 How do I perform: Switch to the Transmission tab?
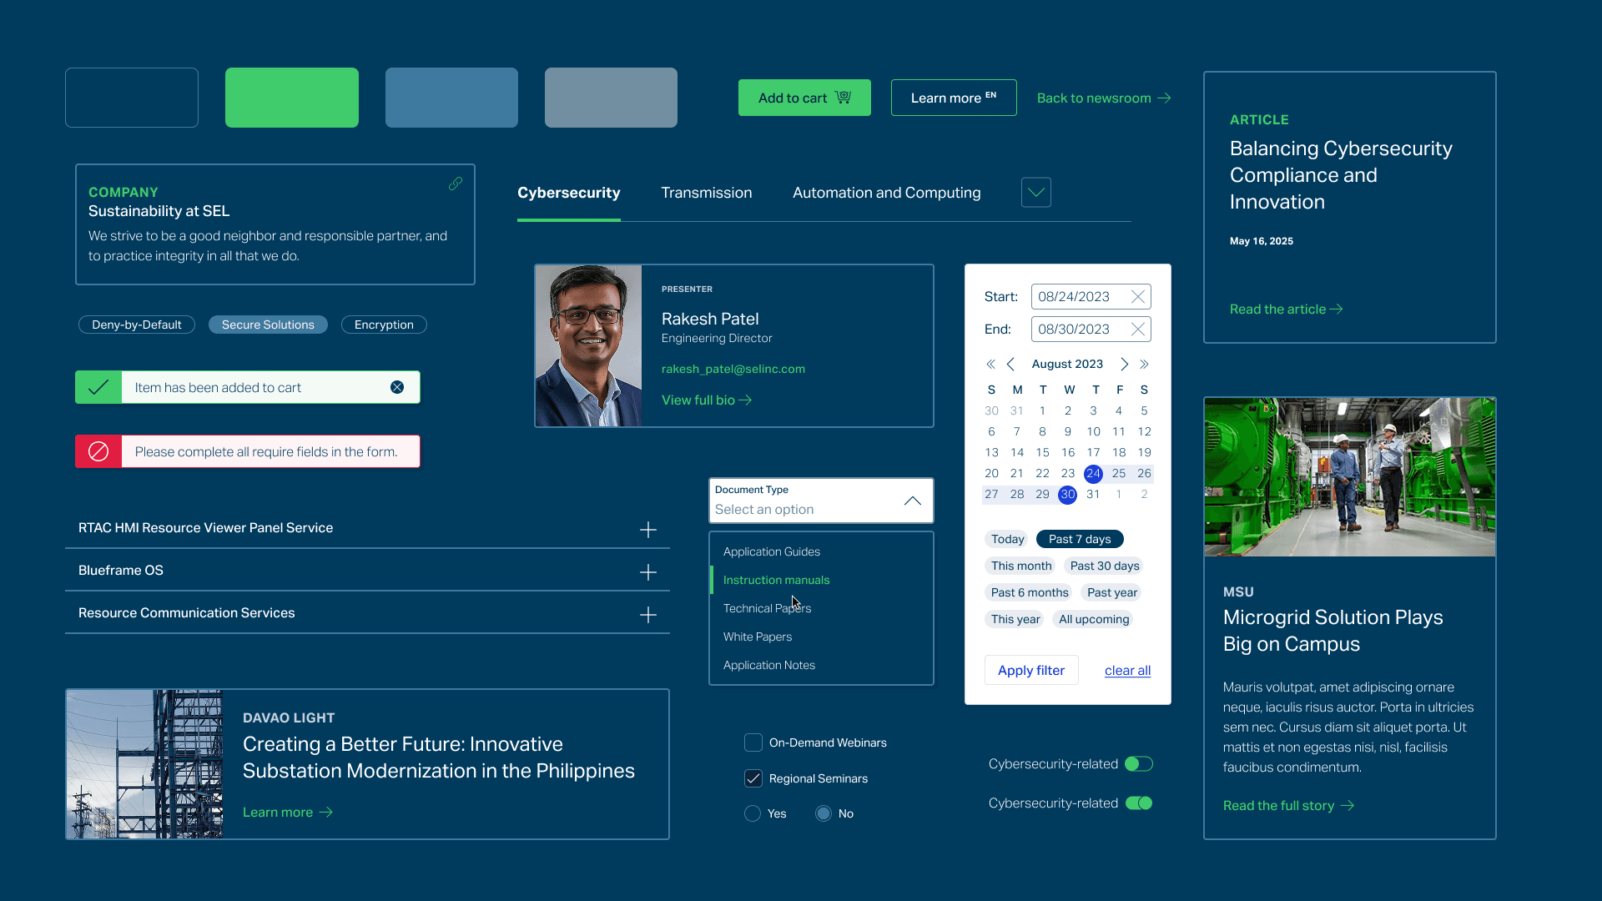[706, 193]
